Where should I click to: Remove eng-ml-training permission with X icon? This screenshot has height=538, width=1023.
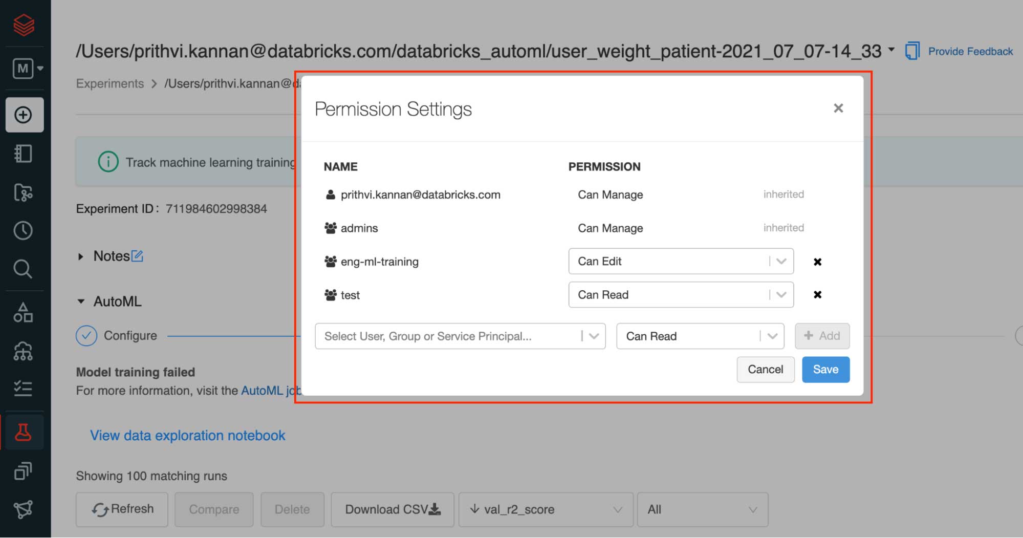[817, 262]
